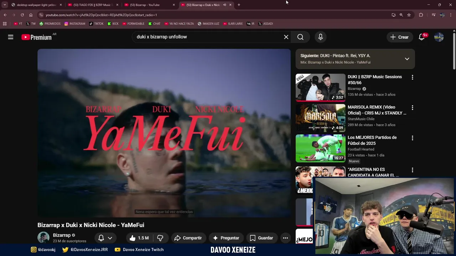Open the KICK bookmark
This screenshot has height=256, width=456.
(113, 24)
